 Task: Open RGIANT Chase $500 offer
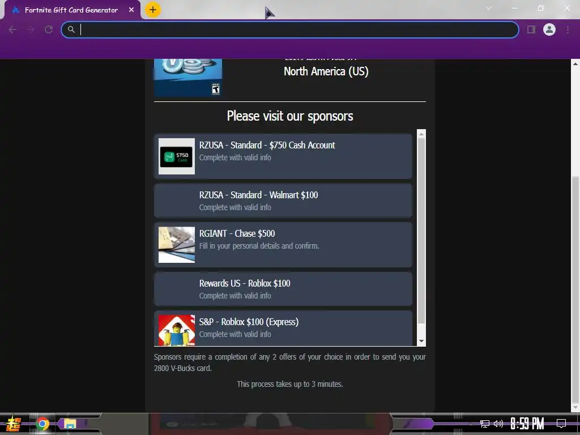click(283, 245)
